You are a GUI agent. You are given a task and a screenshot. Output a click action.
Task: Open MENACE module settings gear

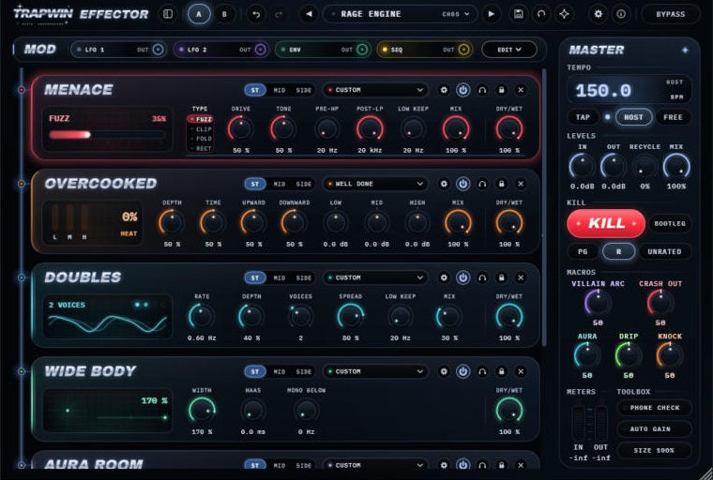coord(444,90)
